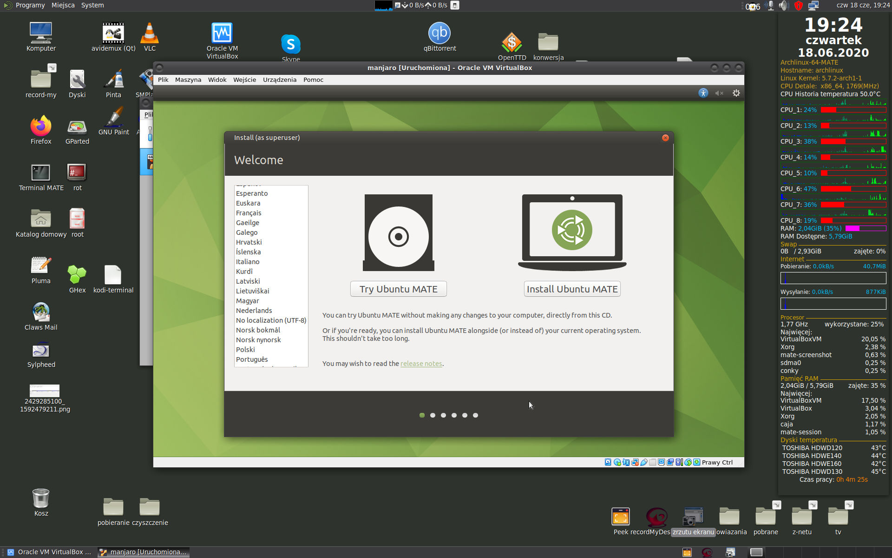This screenshot has width=892, height=558.
Task: Click the webcam status icon in VirtualBox
Action: point(670,462)
